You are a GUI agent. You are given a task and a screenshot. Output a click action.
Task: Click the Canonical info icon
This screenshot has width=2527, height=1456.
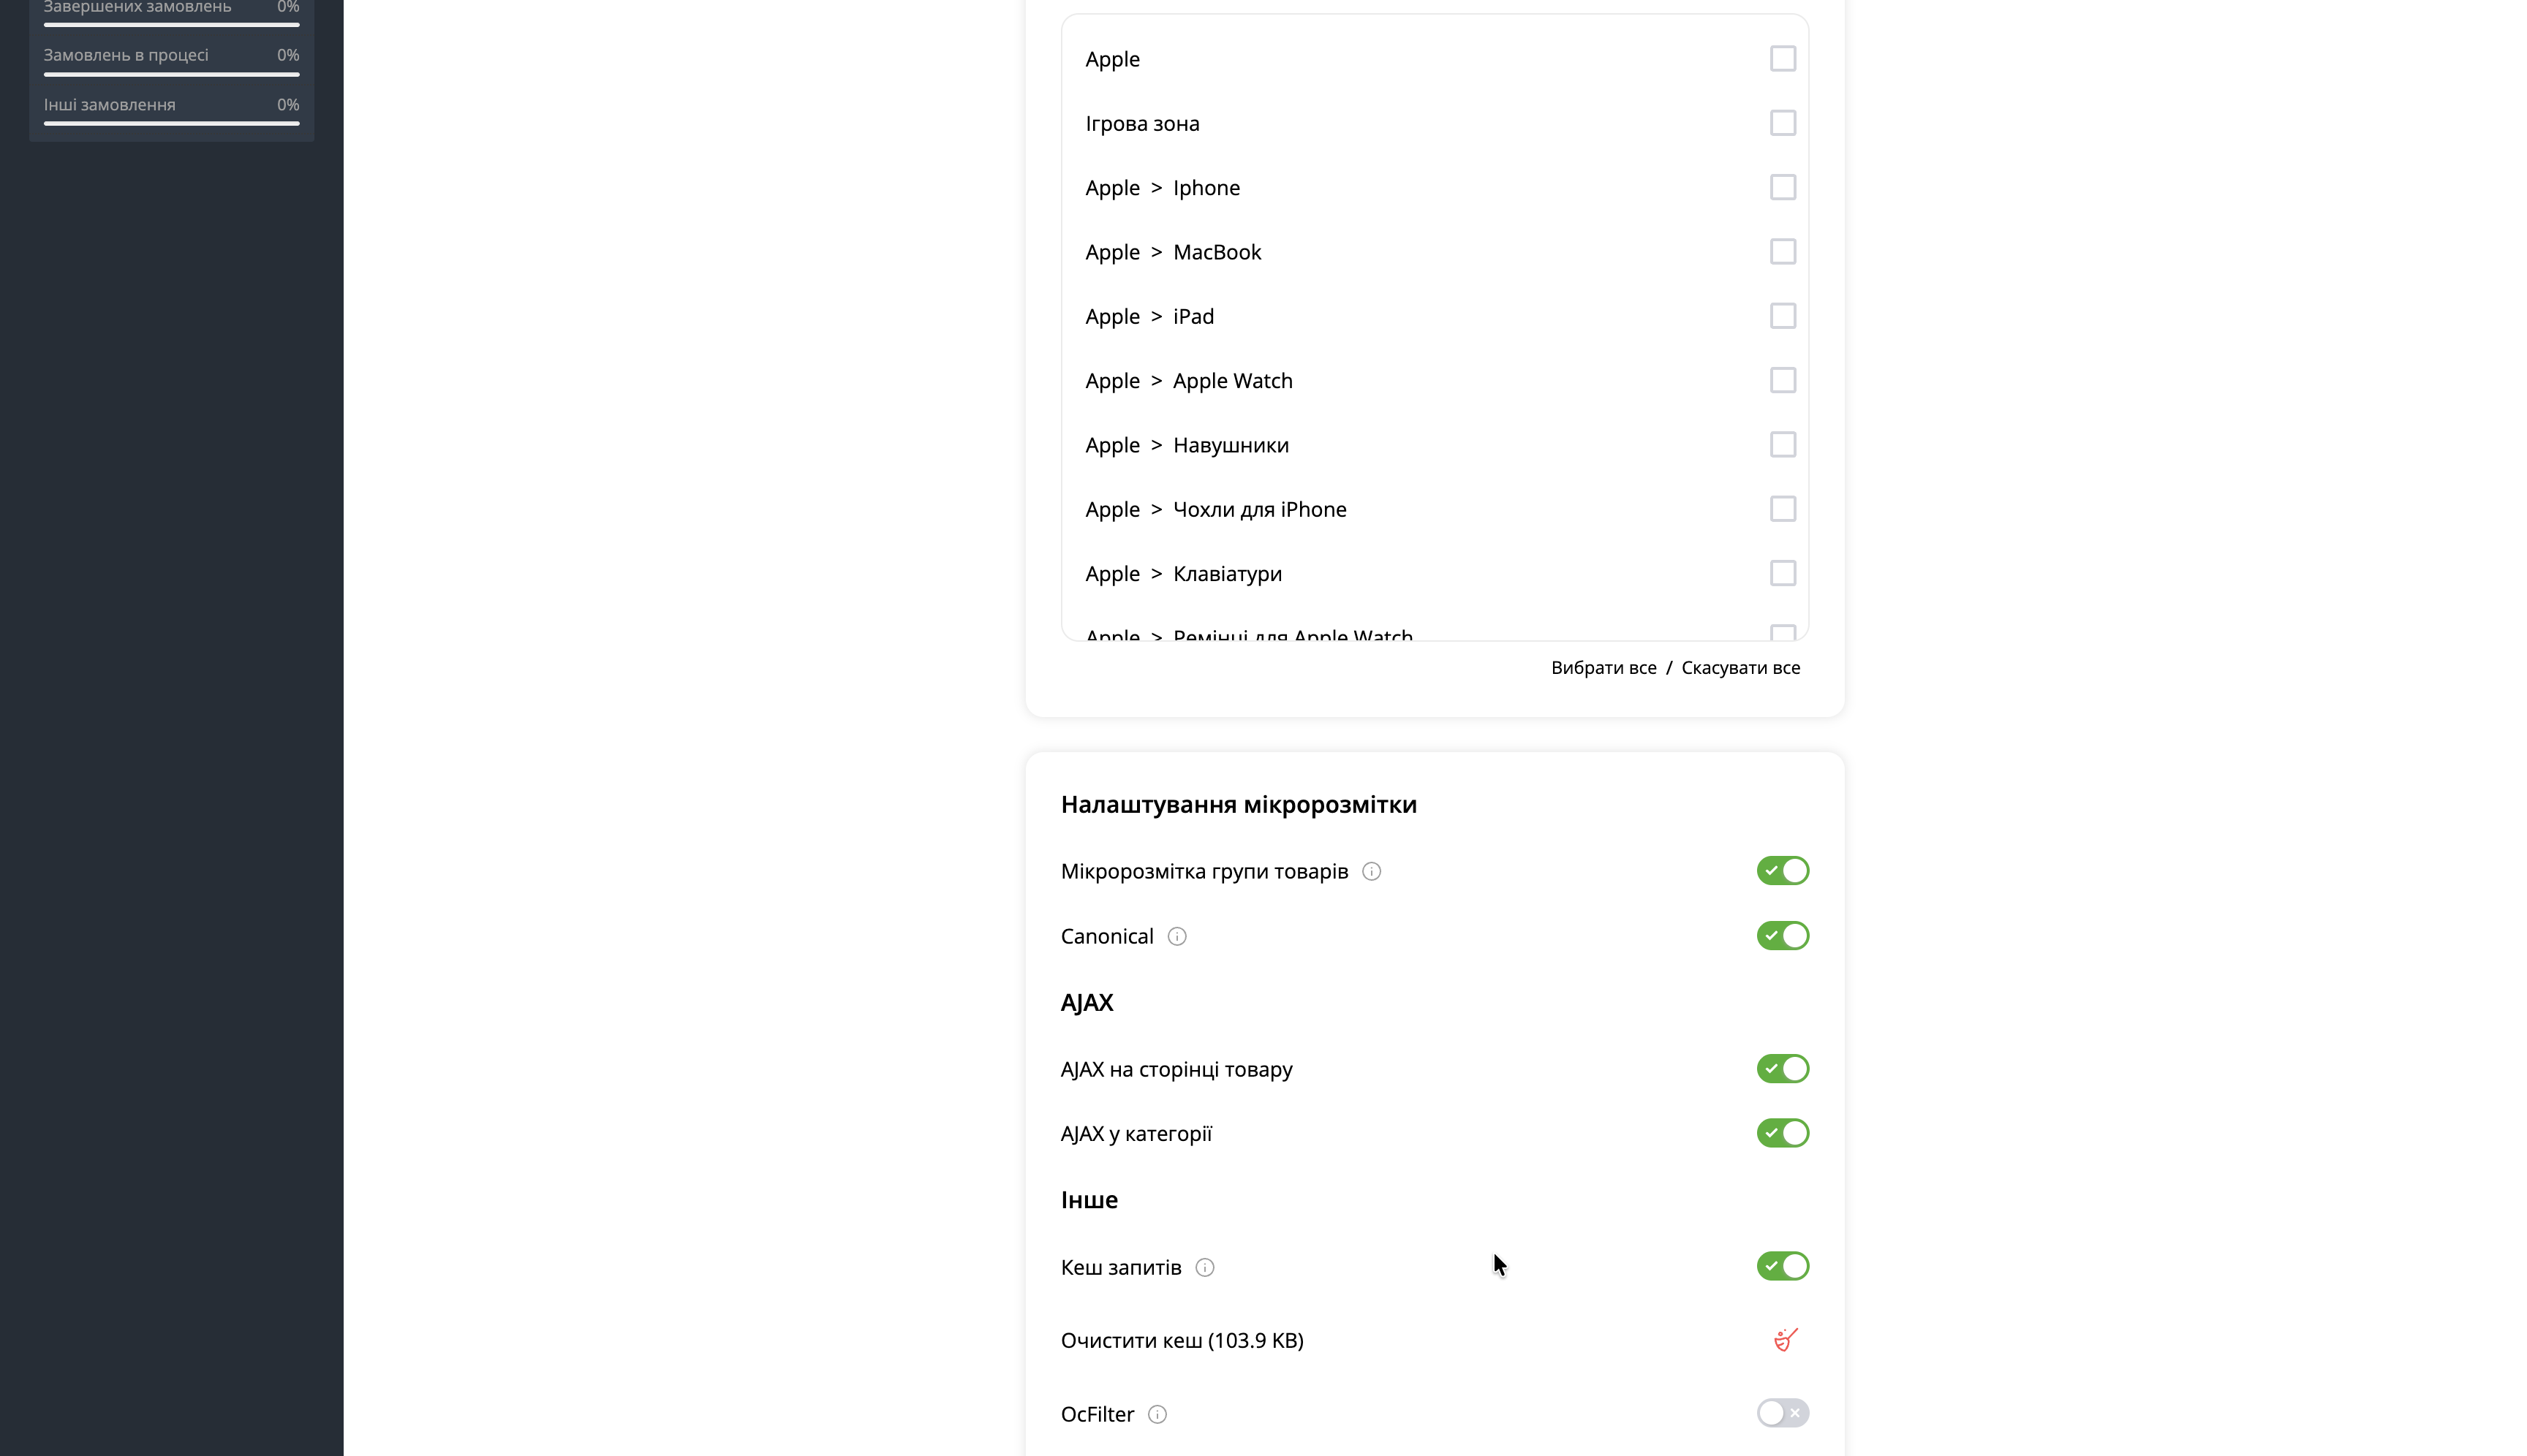(x=1176, y=936)
